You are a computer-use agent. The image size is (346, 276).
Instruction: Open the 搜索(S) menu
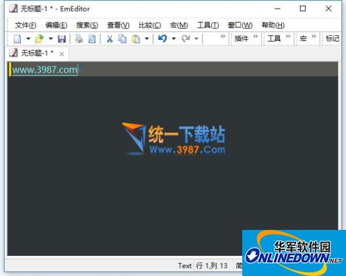(x=87, y=25)
